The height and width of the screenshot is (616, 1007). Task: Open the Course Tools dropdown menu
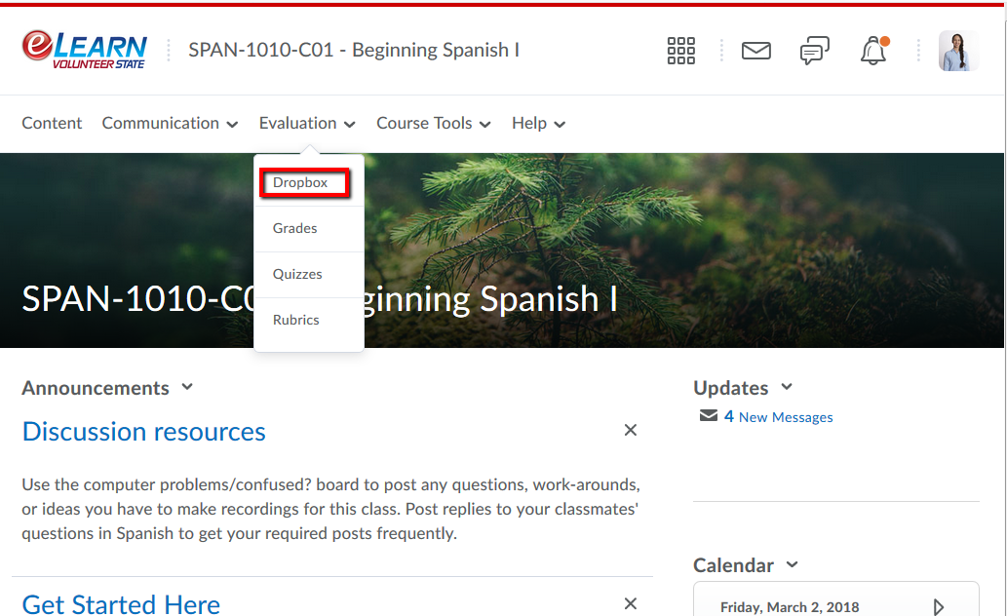[x=433, y=124]
